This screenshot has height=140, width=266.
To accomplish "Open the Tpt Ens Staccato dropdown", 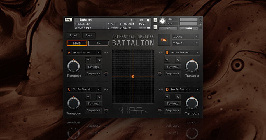I will pos(84,52).
